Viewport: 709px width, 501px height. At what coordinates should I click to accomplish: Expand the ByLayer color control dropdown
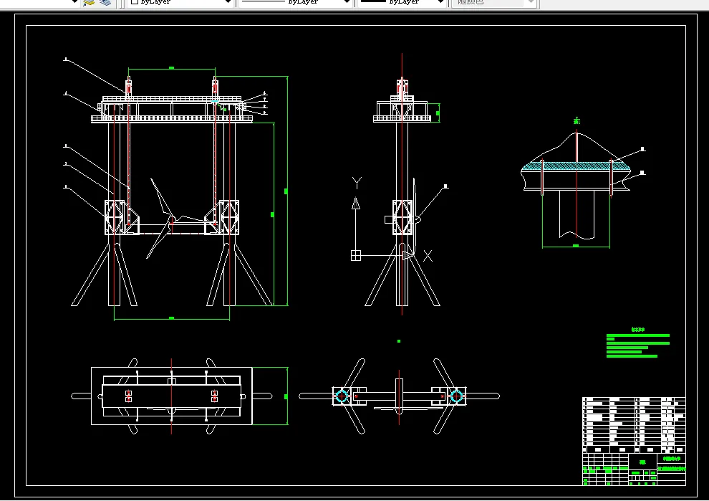(x=228, y=2)
